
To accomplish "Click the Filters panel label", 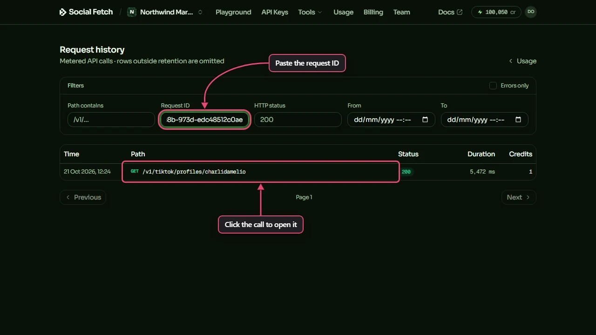I will 76,86.
